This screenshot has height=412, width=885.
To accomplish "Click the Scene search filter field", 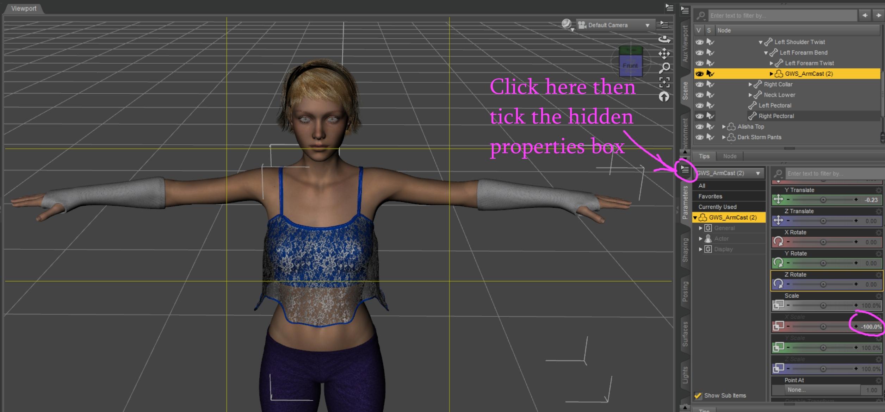I will tap(782, 15).
